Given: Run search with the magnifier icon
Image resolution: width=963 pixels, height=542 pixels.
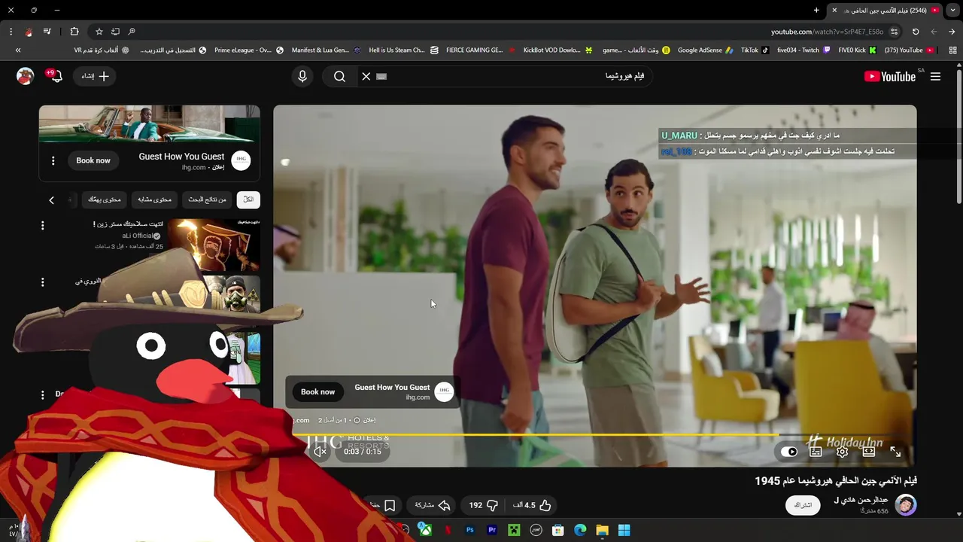Looking at the screenshot, I should pos(339,76).
